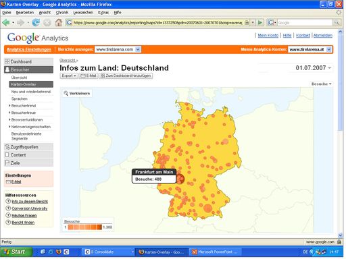Open the Meine Analytics-Konten dropdown

(x=310, y=49)
